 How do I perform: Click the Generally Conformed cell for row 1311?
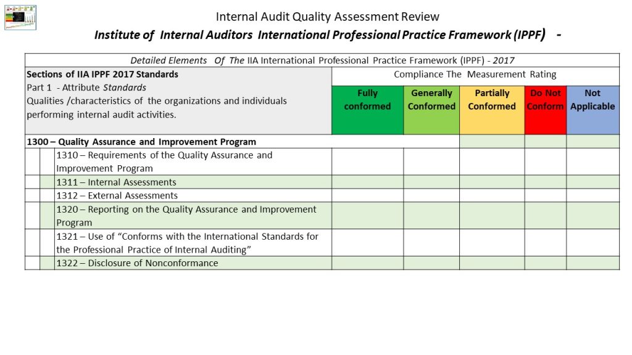coord(431,182)
